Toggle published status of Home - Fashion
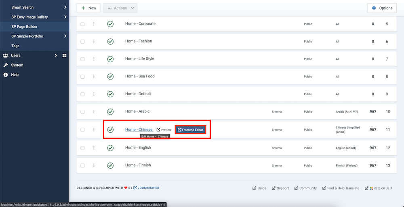 [x=110, y=42]
